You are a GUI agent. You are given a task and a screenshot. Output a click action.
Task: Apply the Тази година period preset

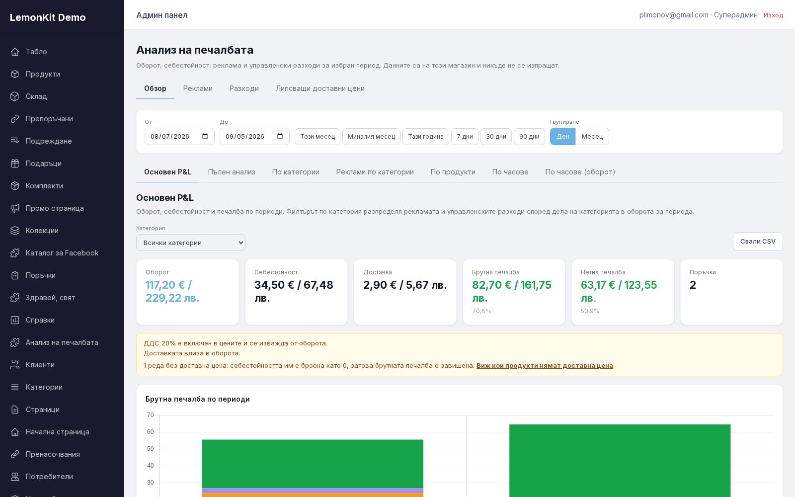click(426, 137)
